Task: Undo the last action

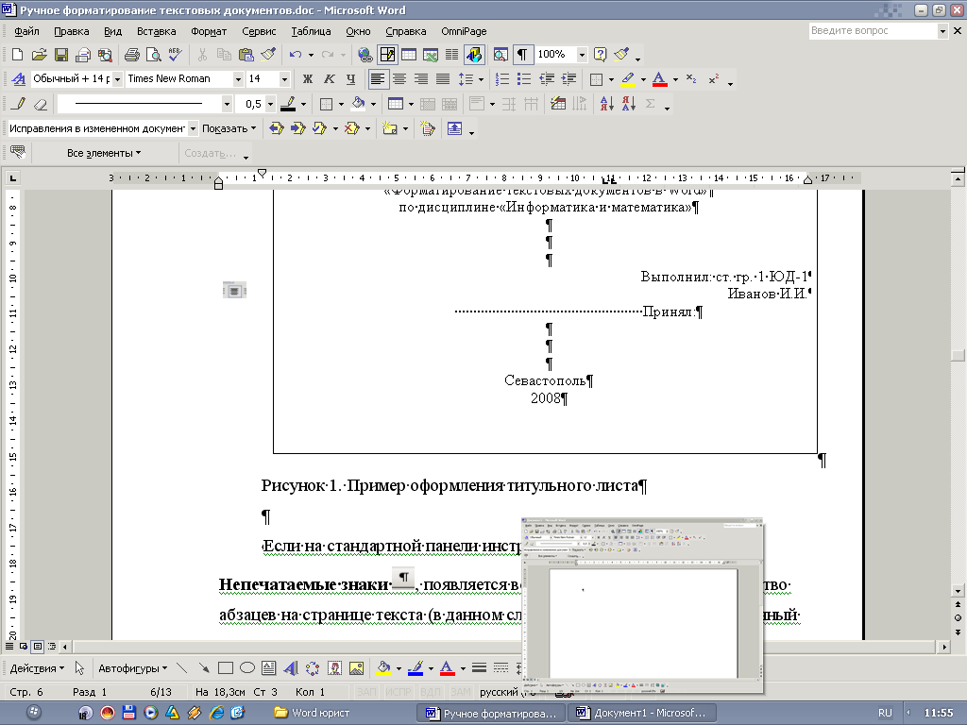Action: [296, 55]
